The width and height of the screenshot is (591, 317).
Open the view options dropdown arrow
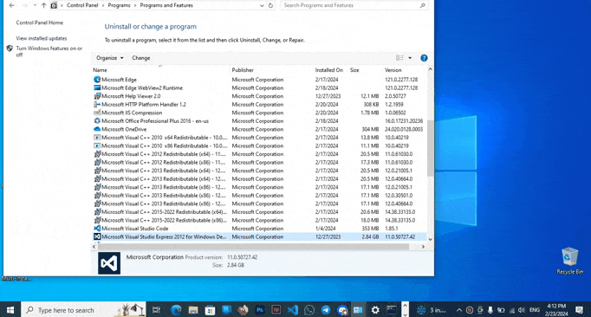pos(410,58)
